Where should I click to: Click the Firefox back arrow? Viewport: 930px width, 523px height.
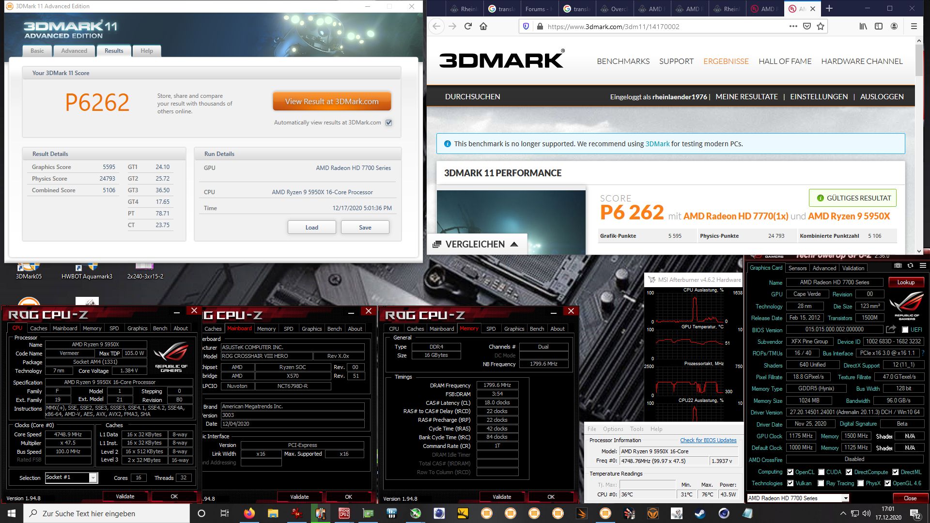coord(436,26)
